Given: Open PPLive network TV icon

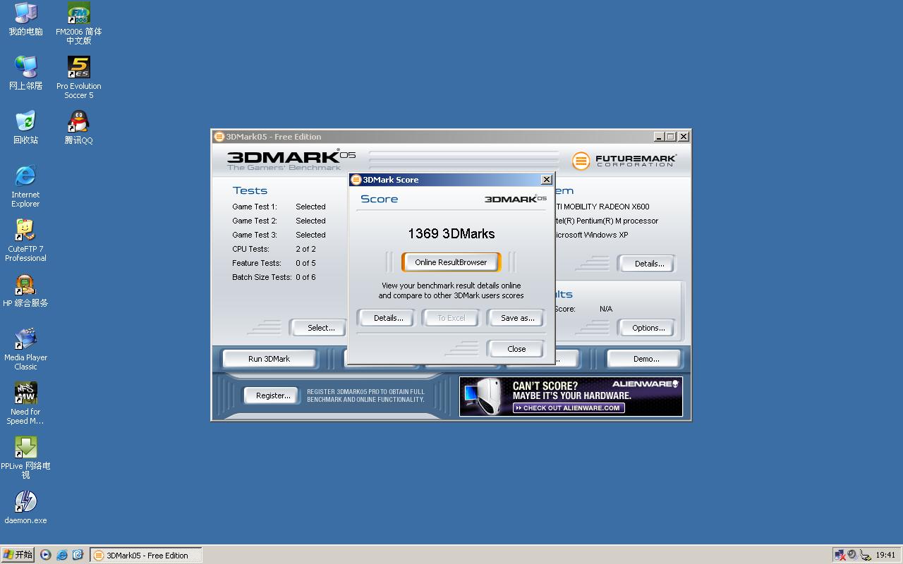Looking at the screenshot, I should [x=25, y=448].
